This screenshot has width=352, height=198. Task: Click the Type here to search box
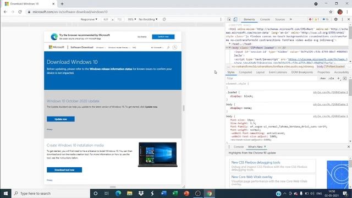(x=51, y=193)
